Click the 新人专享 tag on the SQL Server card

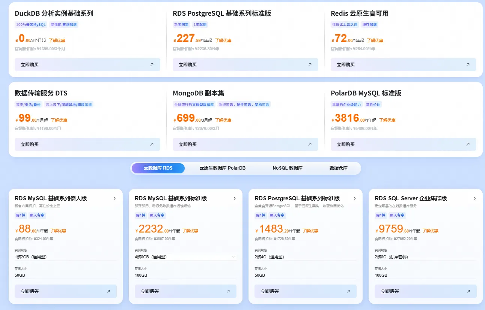(x=397, y=215)
